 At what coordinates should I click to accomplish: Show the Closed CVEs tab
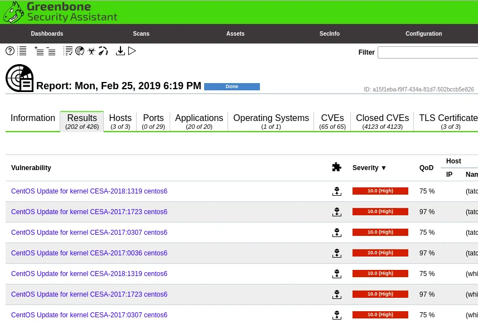tap(382, 122)
